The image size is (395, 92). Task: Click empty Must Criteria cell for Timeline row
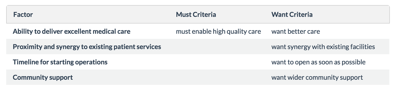pyautogui.click(x=219, y=62)
